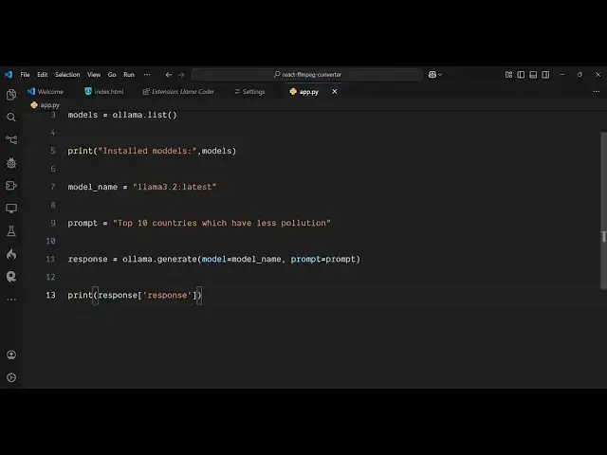Image resolution: width=607 pixels, height=455 pixels.
Task: Click line number 9 in the gutter
Action: point(53,223)
